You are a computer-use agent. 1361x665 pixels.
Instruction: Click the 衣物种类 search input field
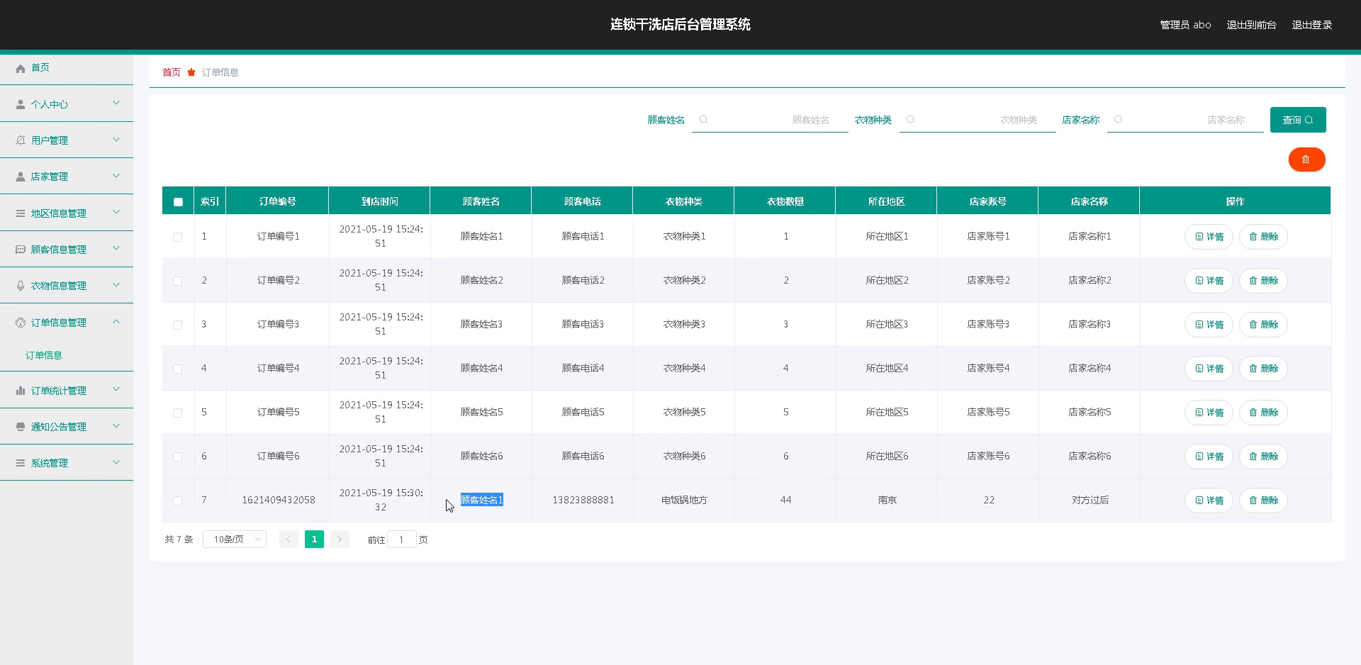[x=978, y=120]
